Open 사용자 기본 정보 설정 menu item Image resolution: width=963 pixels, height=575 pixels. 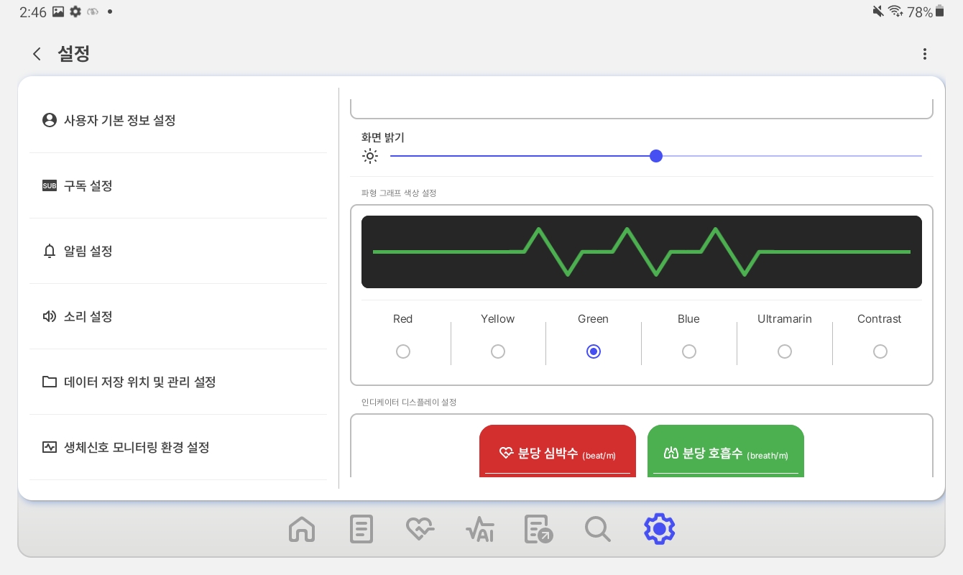(178, 120)
